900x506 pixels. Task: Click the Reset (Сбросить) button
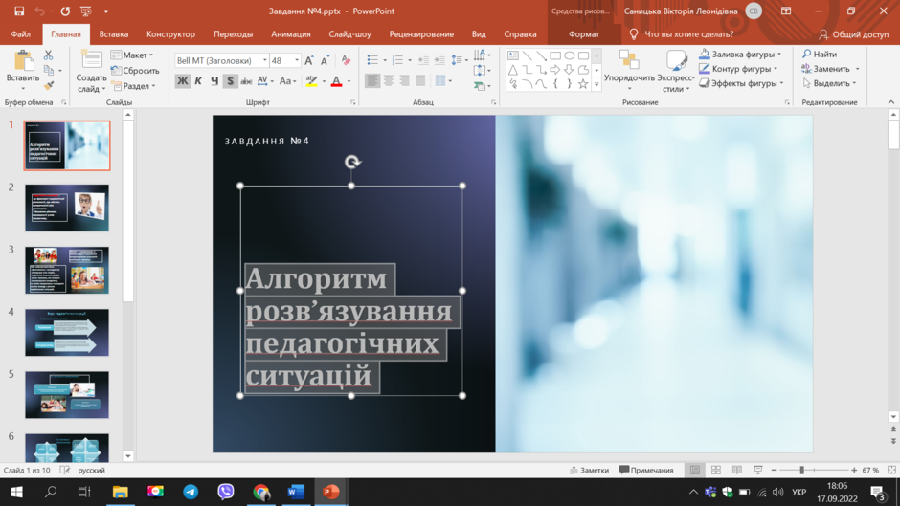135,71
